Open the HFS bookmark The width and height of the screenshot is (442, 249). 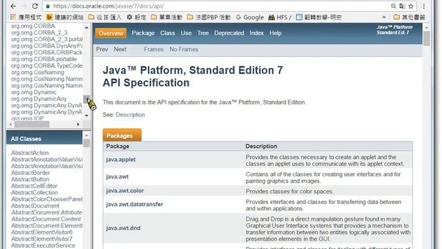click(280, 17)
